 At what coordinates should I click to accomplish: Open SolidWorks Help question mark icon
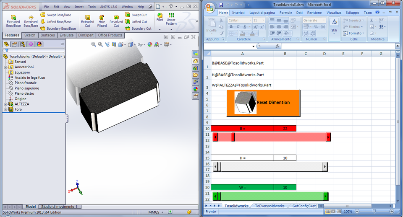pos(171,6)
